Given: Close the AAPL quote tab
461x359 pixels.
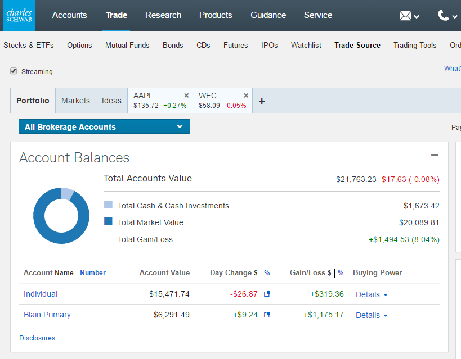Looking at the screenshot, I should click(x=186, y=96).
